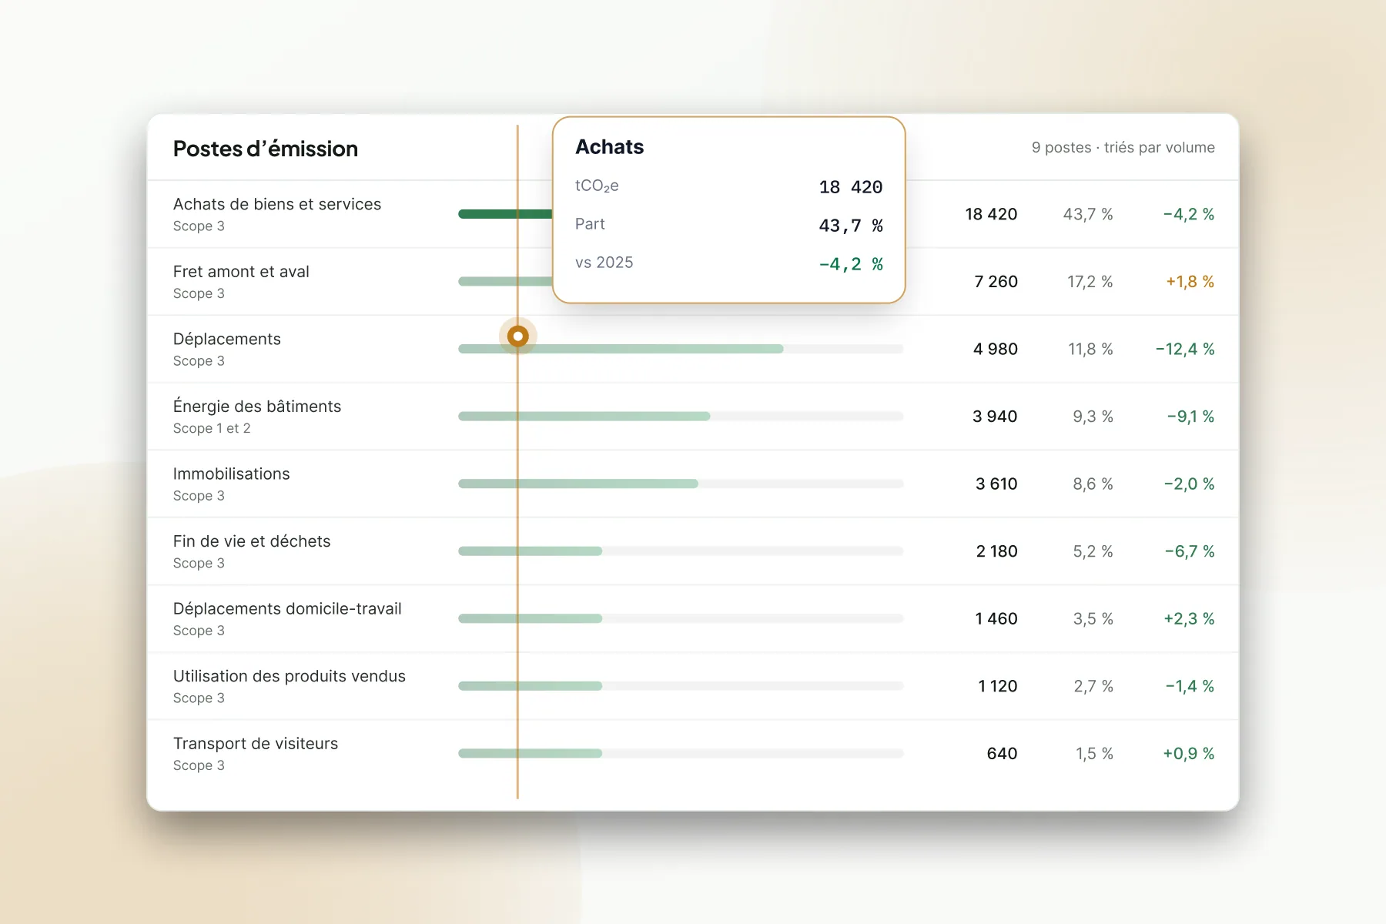Click the Part label in the tooltip
The image size is (1386, 924).
pos(590,224)
